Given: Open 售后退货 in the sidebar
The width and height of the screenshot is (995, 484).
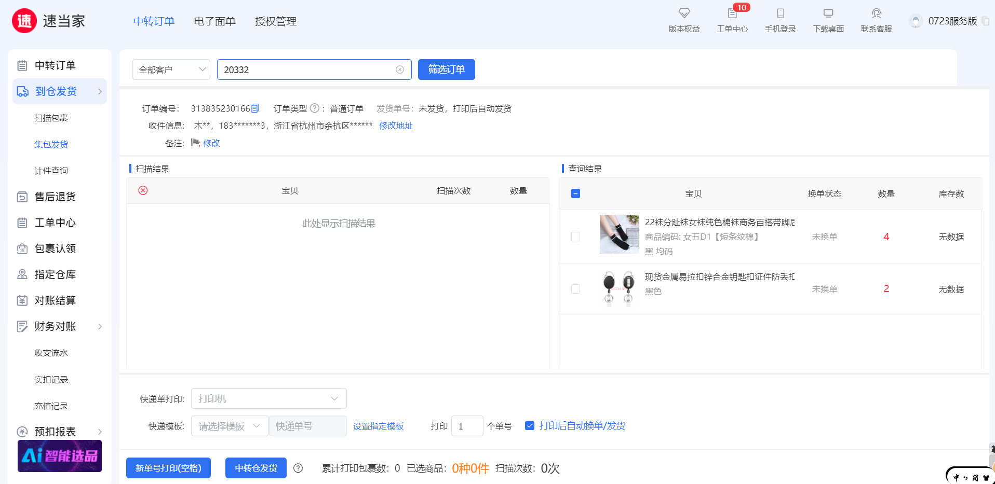Looking at the screenshot, I should (x=55, y=197).
